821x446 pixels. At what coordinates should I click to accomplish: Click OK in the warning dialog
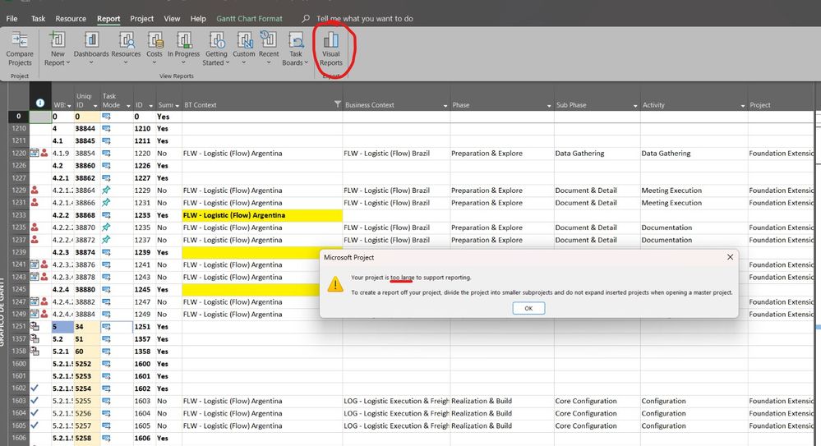click(528, 308)
